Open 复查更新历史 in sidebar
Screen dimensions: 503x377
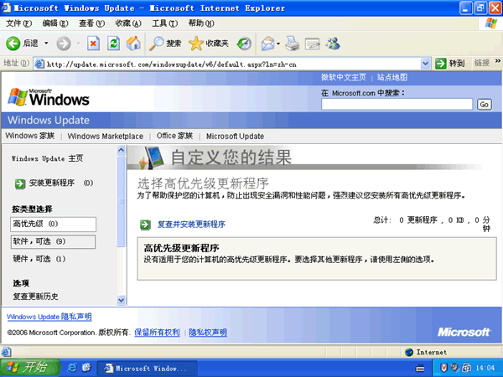tap(35, 297)
